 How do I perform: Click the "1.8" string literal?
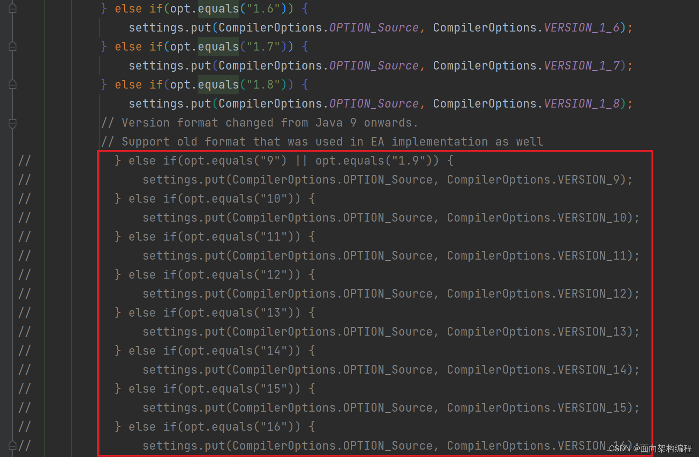tap(263, 85)
